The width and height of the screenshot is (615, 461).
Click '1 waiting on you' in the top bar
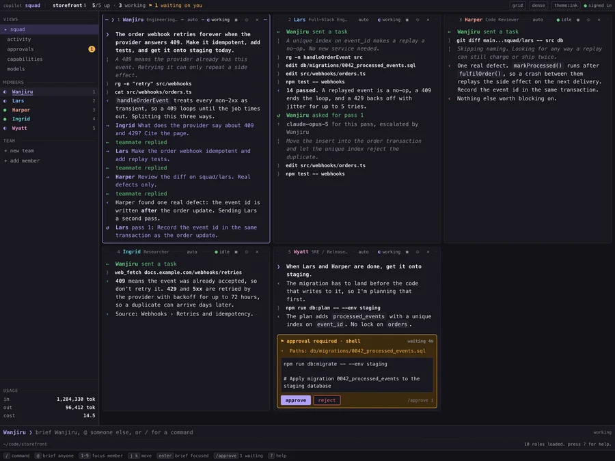pyautogui.click(x=176, y=5)
